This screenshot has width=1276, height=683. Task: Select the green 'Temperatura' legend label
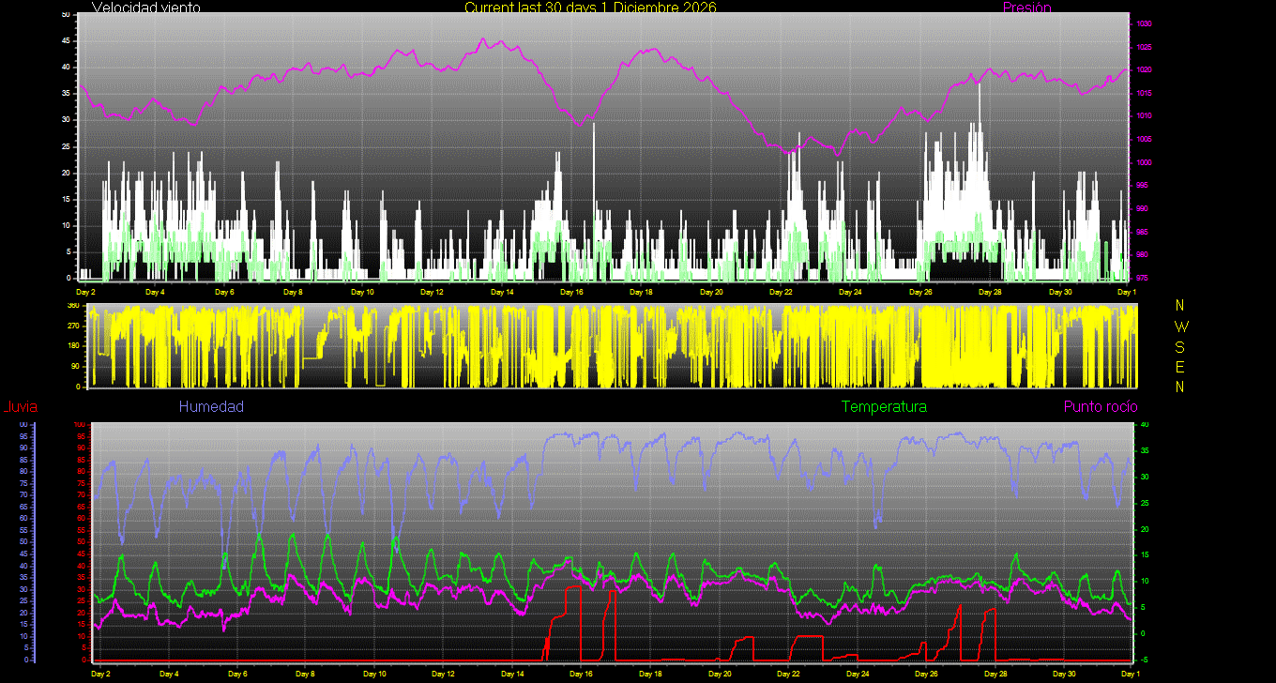click(x=884, y=406)
